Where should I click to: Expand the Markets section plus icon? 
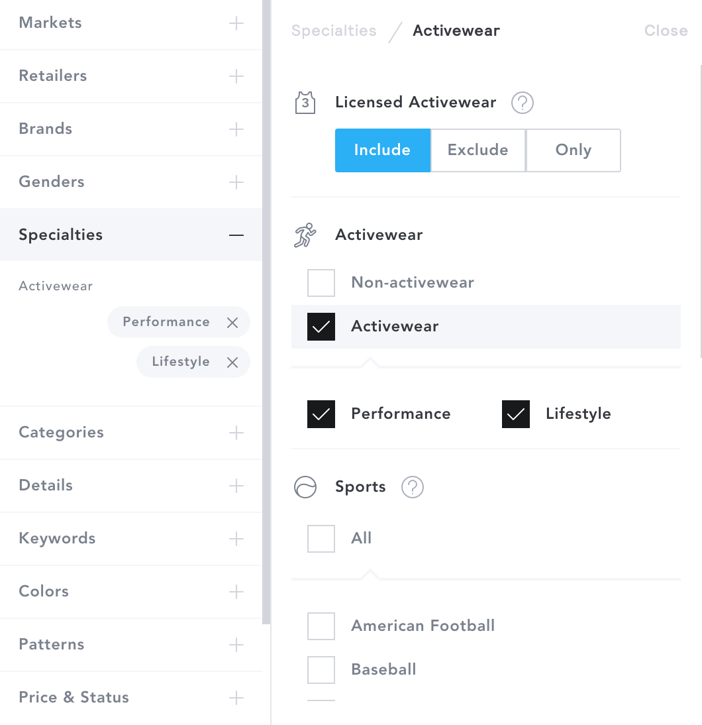236,23
